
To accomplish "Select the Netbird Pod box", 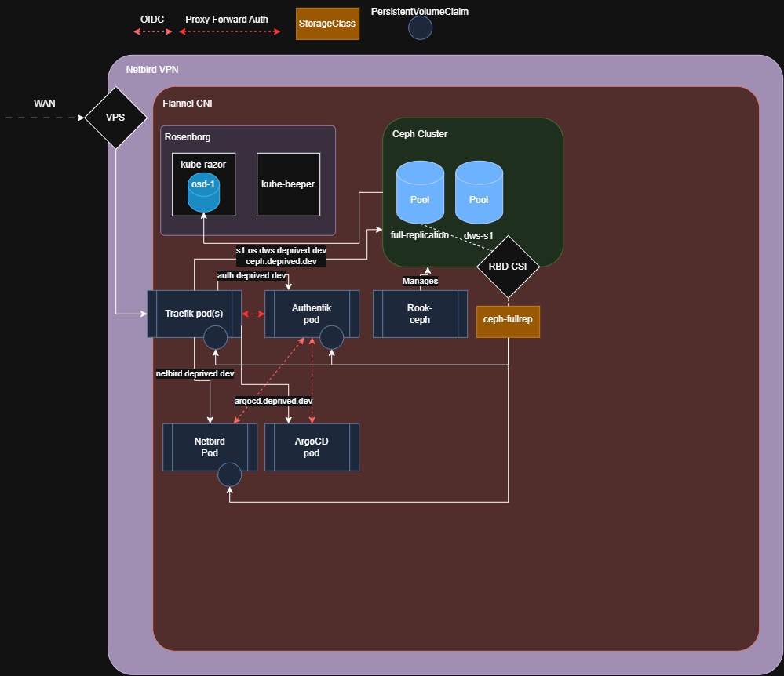I will tap(210, 447).
